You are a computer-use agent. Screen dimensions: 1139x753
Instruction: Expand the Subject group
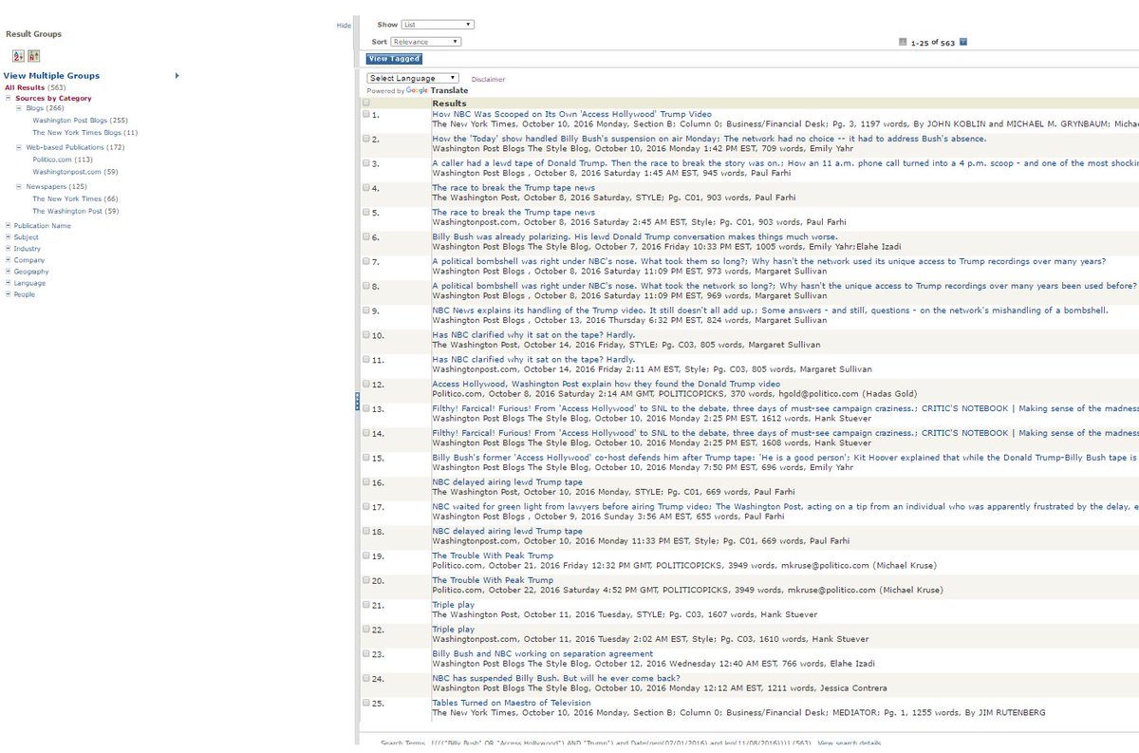pyautogui.click(x=8, y=237)
